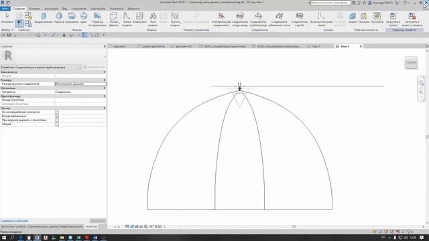Click the 1:1 view scale control
The width and height of the screenshot is (429, 241).
pos(117,227)
